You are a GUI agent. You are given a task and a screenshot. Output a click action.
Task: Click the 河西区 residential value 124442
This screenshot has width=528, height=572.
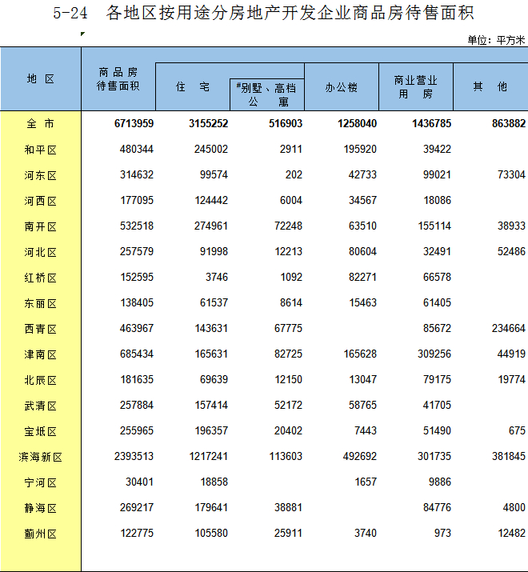(211, 200)
